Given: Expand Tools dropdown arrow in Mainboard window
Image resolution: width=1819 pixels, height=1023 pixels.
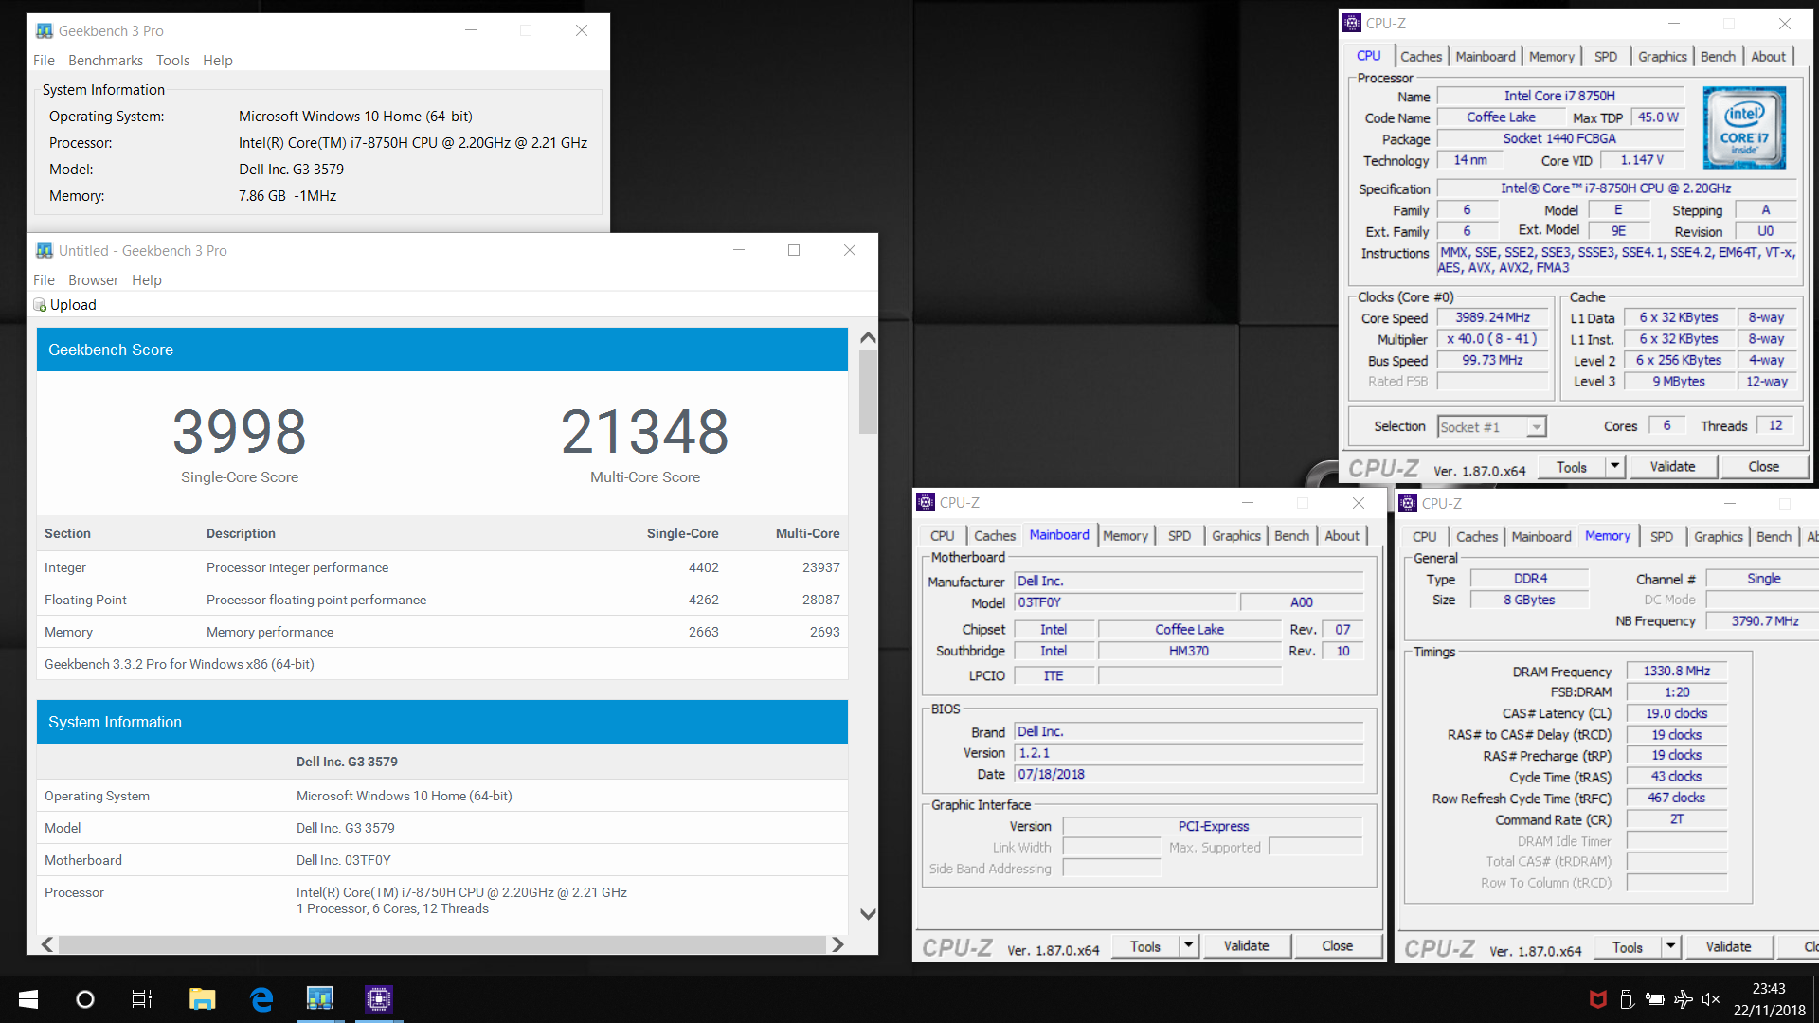Looking at the screenshot, I should 1189,946.
